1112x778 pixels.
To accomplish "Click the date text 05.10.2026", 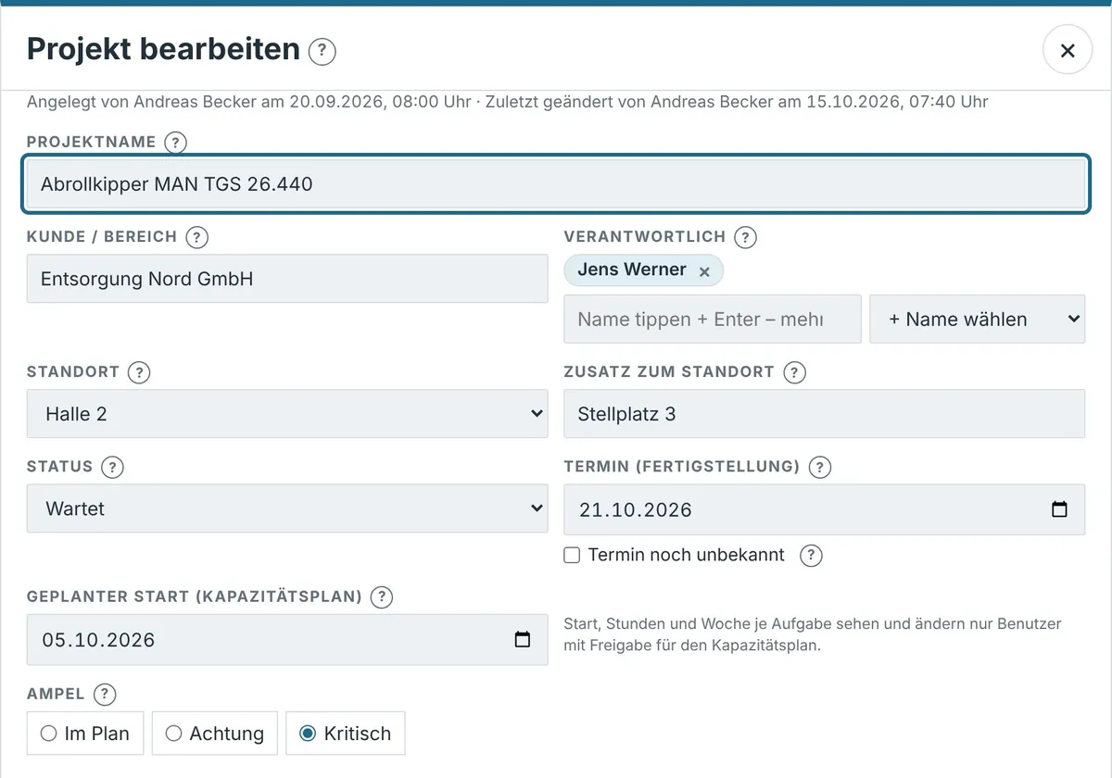I will click(x=98, y=640).
